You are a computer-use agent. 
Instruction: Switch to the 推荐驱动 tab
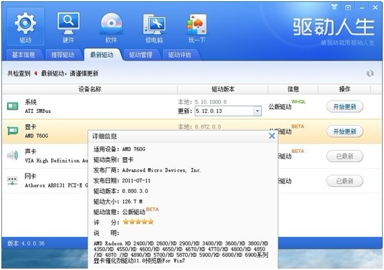click(63, 54)
